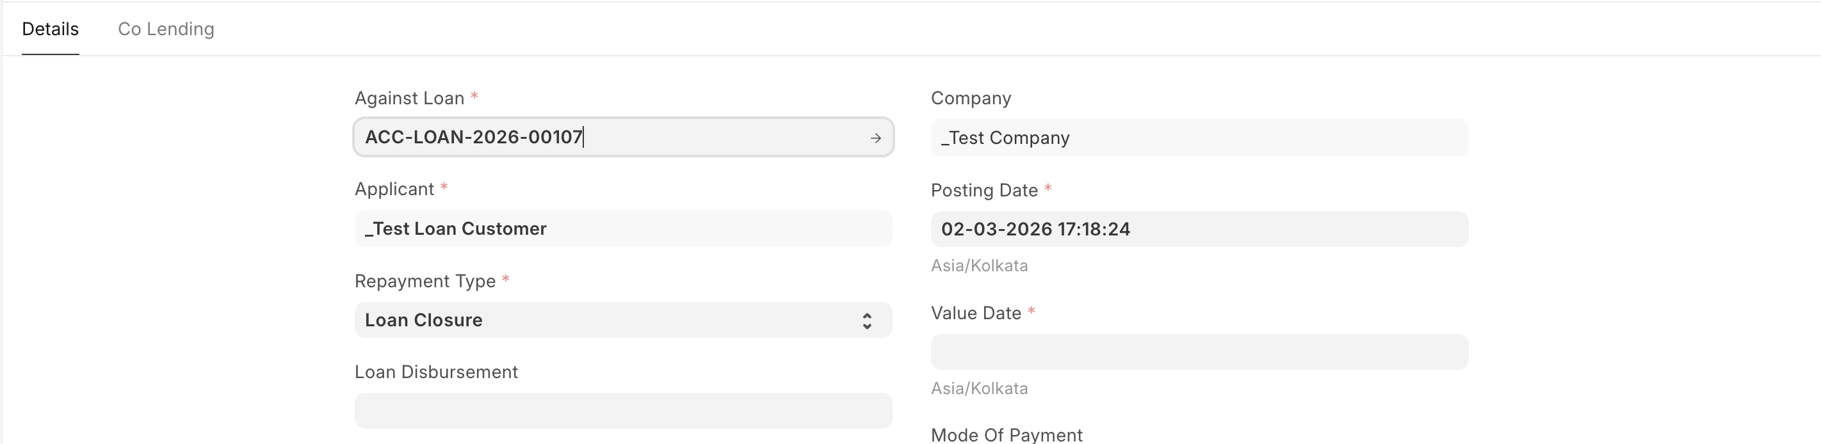Image resolution: width=1821 pixels, height=444 pixels.
Task: Click the Posting Date label
Action: (984, 191)
